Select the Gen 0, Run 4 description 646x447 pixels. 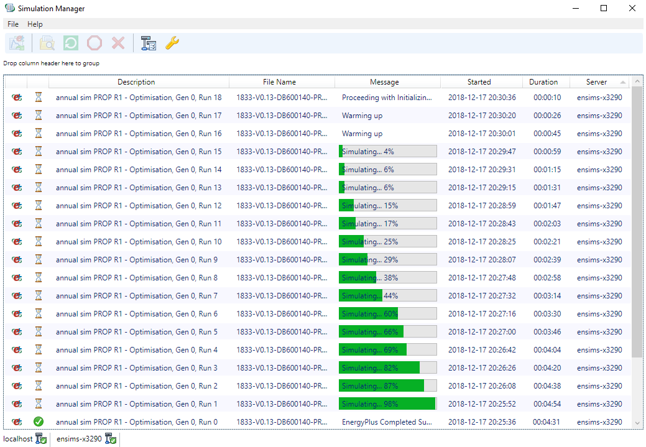click(137, 350)
